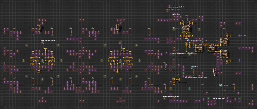257x109 pixels.
Task: Click the machine left of the algae-farm label
Action: pyautogui.click(x=224, y=42)
